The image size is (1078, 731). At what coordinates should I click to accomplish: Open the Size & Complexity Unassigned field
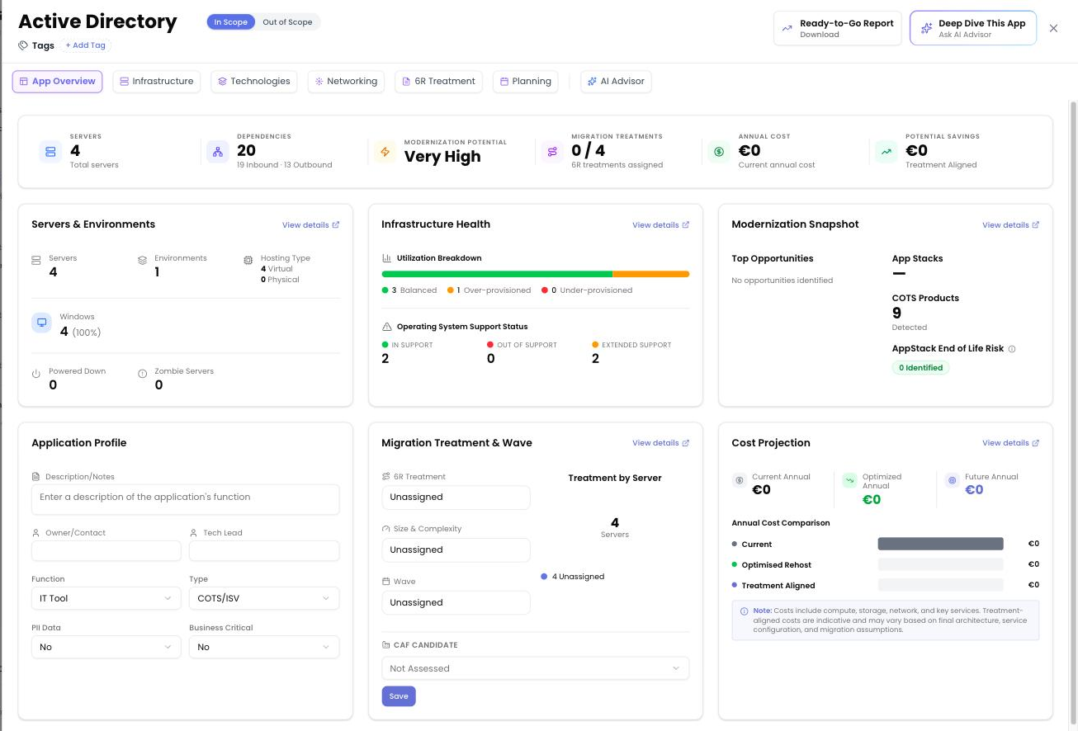456,550
